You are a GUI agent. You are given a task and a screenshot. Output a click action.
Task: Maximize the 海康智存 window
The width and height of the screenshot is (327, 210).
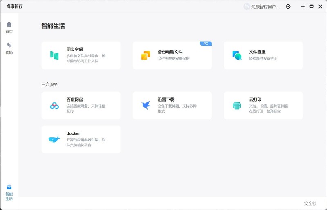(x=311, y=7)
